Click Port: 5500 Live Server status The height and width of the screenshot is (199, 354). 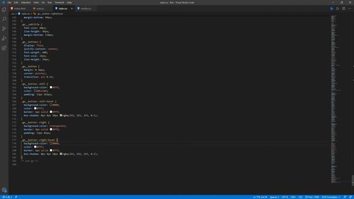[x=312, y=197]
